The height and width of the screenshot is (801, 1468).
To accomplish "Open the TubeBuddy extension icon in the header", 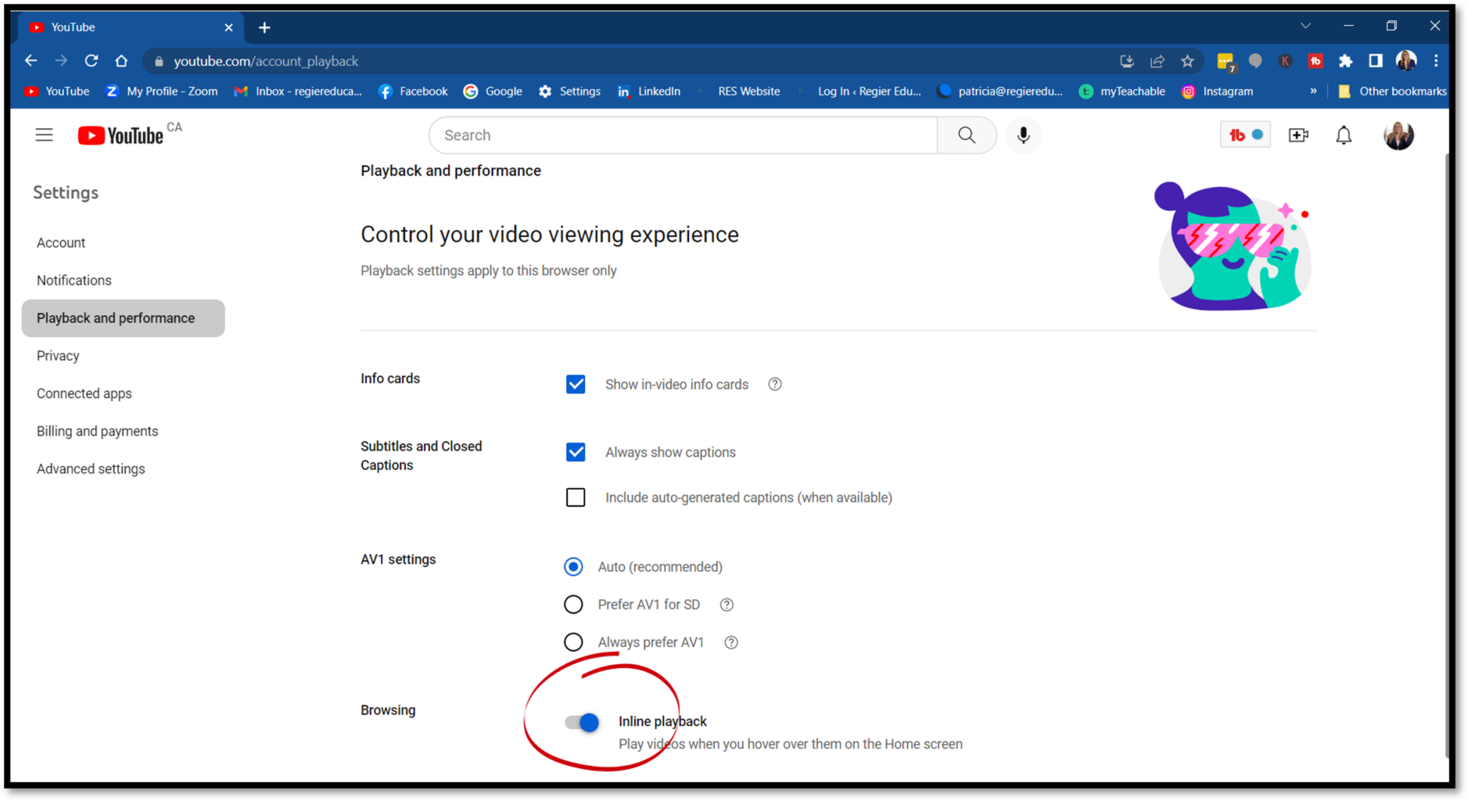I will pos(1245,135).
